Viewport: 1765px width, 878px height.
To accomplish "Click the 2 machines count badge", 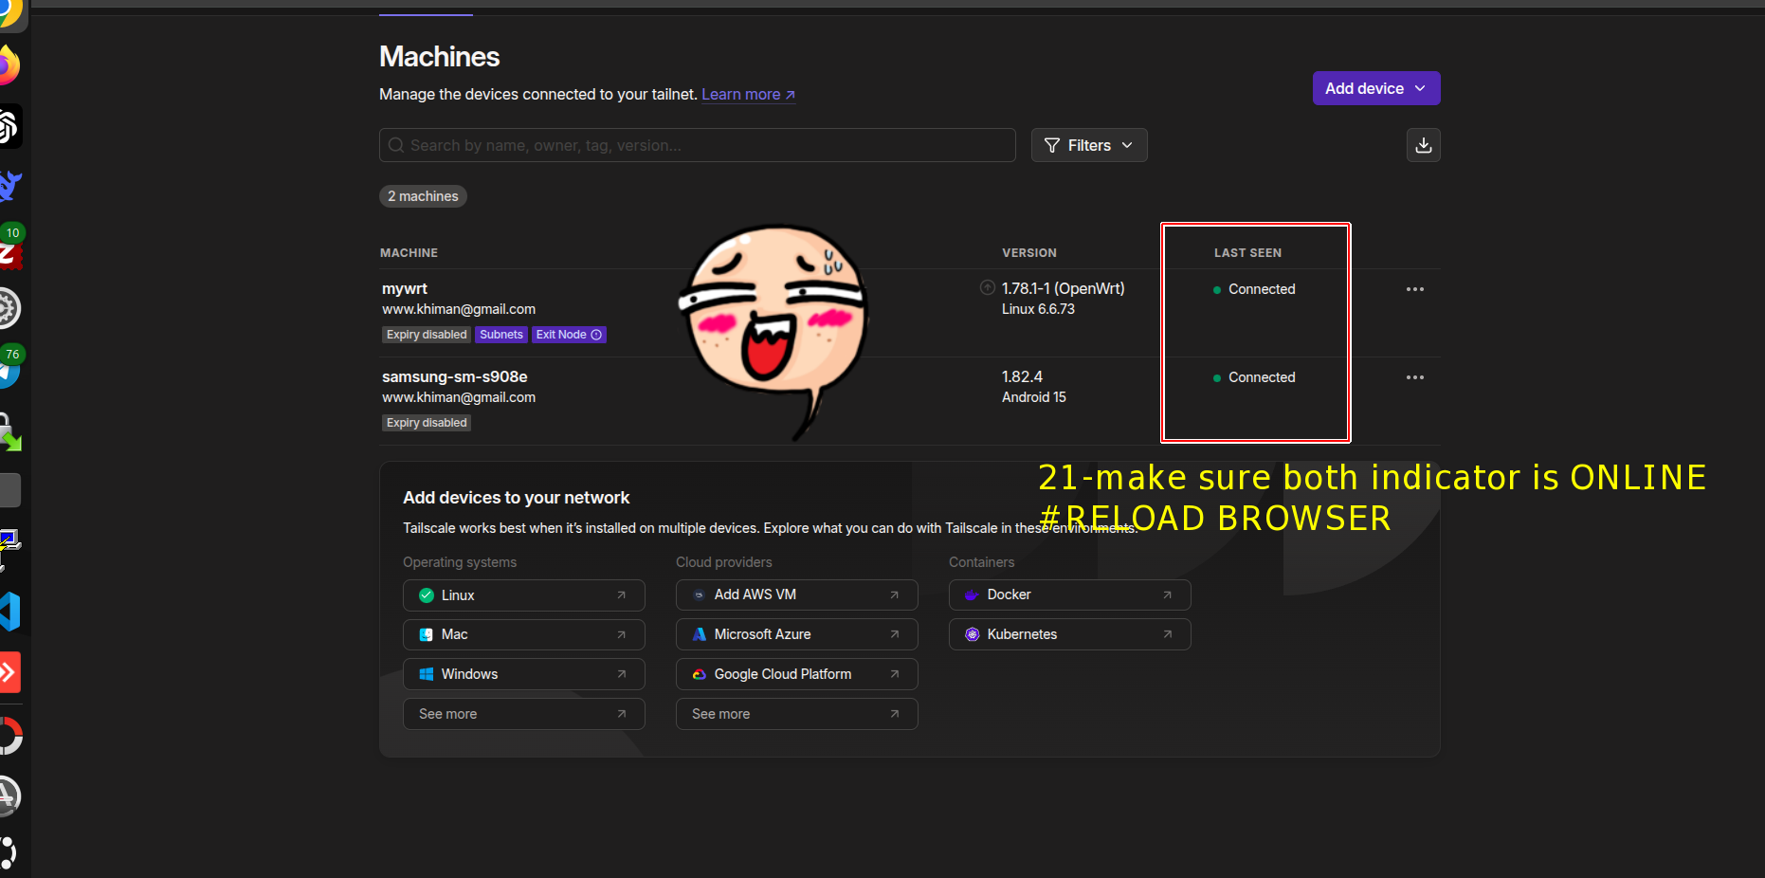I will [423, 196].
